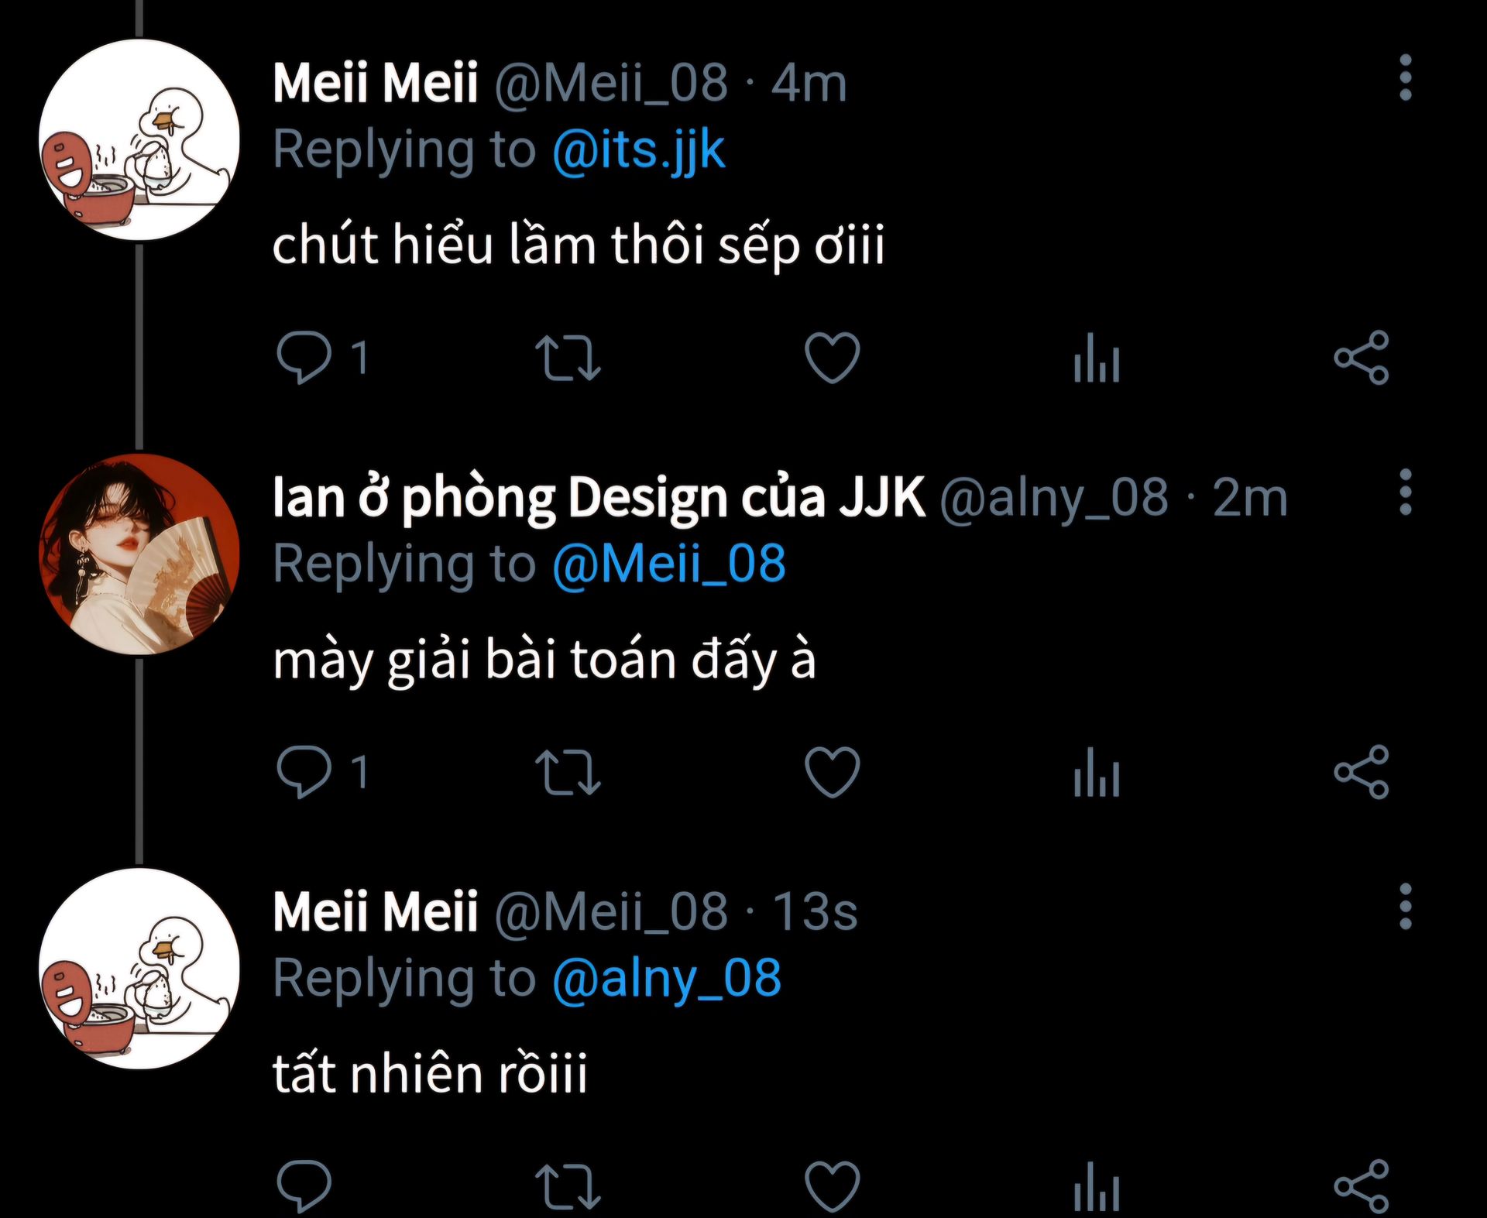Reply to the "tất nhiên rồiii" tweet
1487x1218 pixels.
pos(304,1186)
